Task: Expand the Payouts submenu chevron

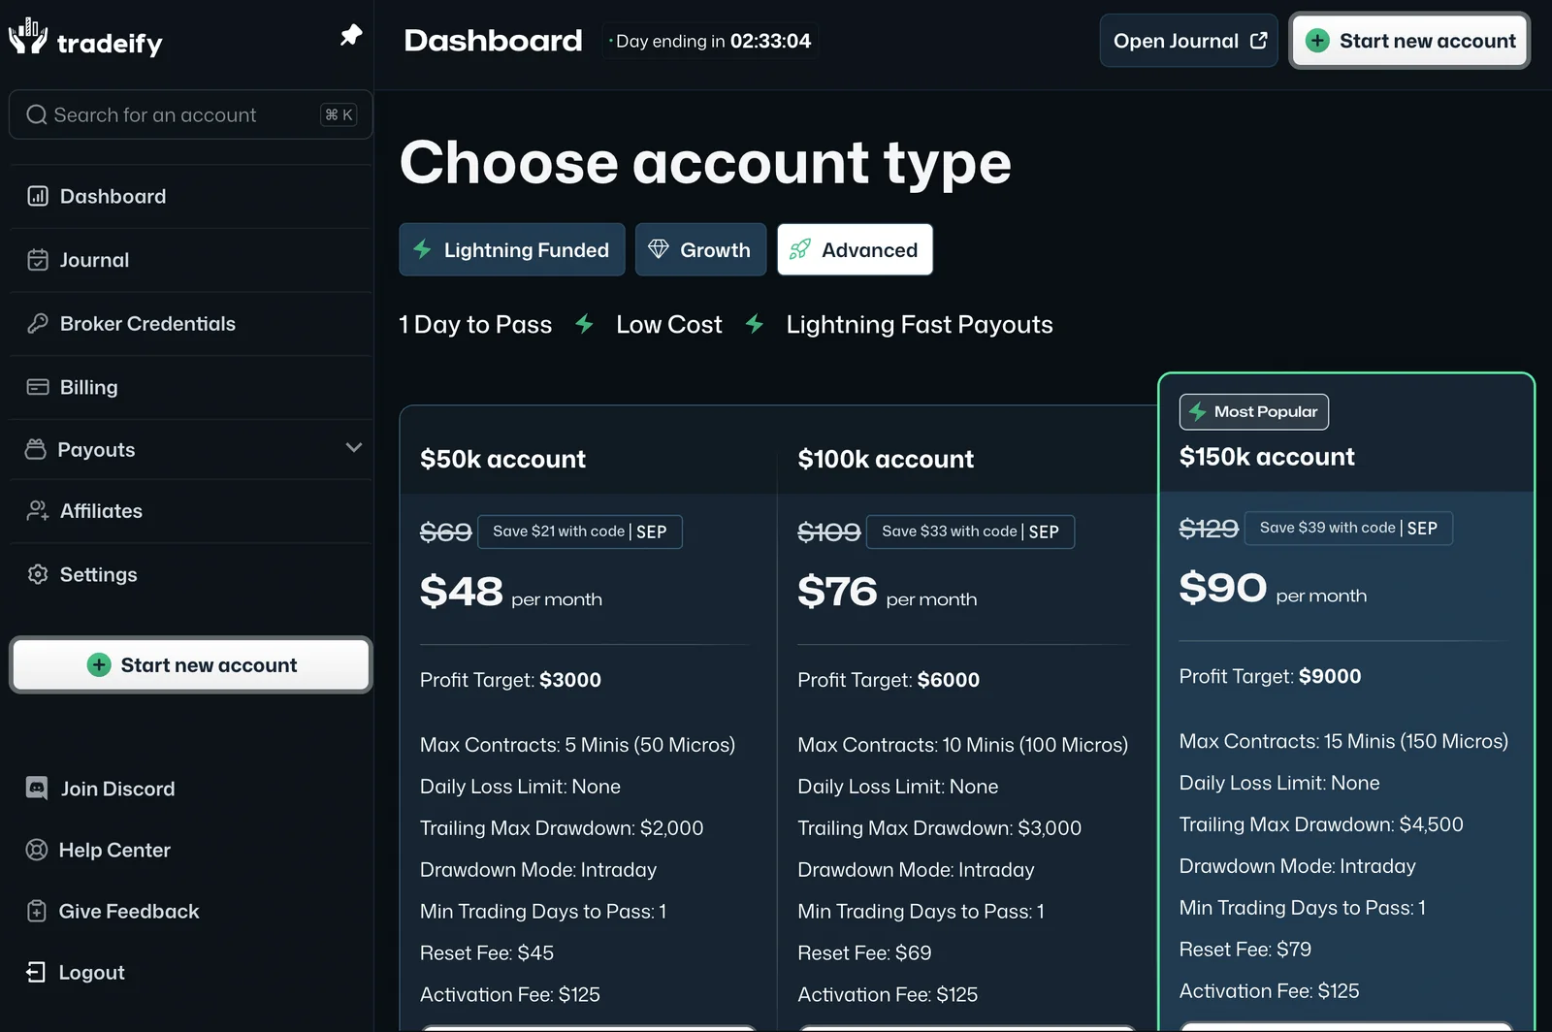Action: click(x=354, y=447)
